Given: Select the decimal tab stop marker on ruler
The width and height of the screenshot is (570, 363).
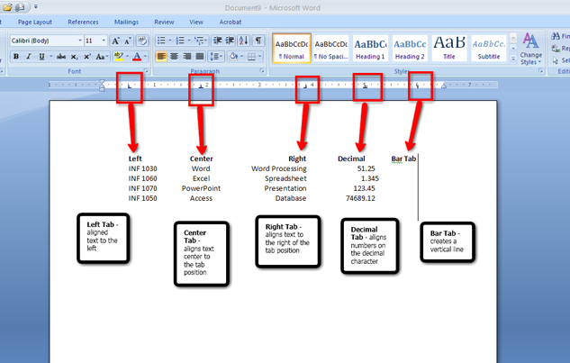Looking at the screenshot, I should click(x=366, y=86).
